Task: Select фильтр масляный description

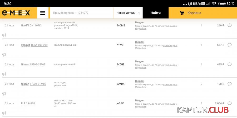Action: (x=65, y=64)
